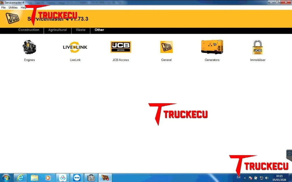The image size is (292, 182).
Task: Open the Windows Start menu
Action: tap(6, 178)
